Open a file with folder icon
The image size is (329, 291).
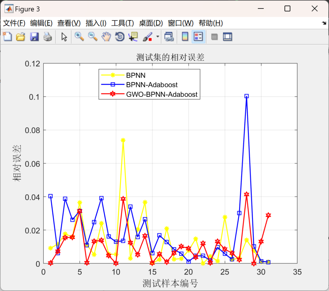[21, 37]
